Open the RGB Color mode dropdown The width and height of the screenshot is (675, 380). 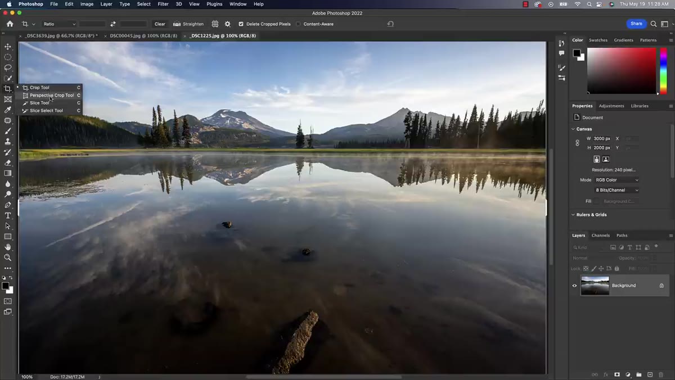617,180
